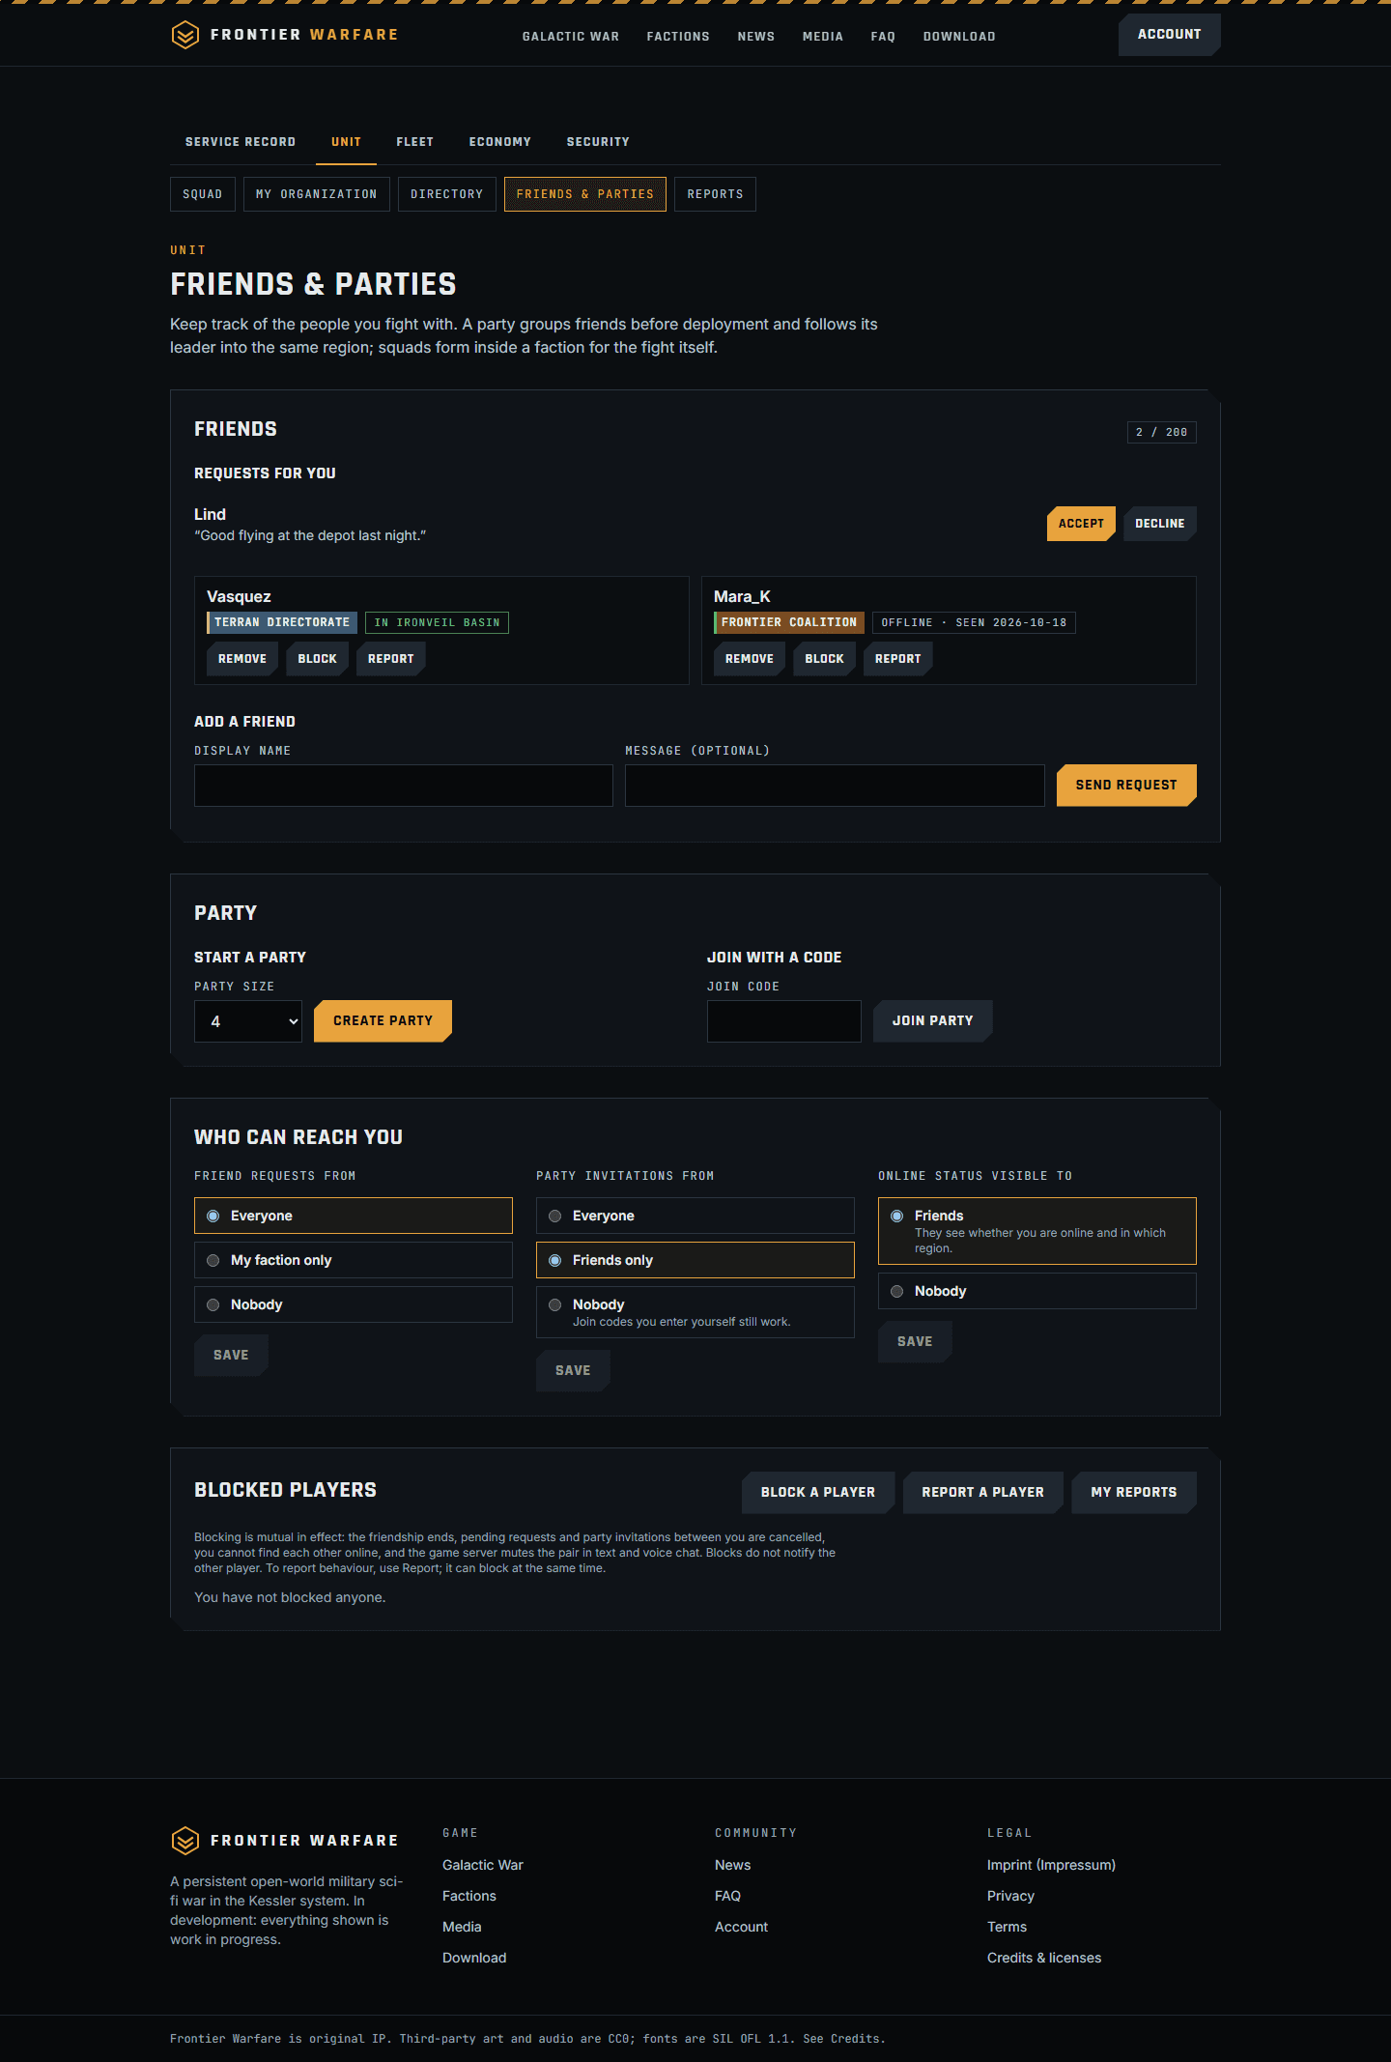Open Factions in the top navigation
Image resolution: width=1391 pixels, height=2062 pixels.
point(678,37)
